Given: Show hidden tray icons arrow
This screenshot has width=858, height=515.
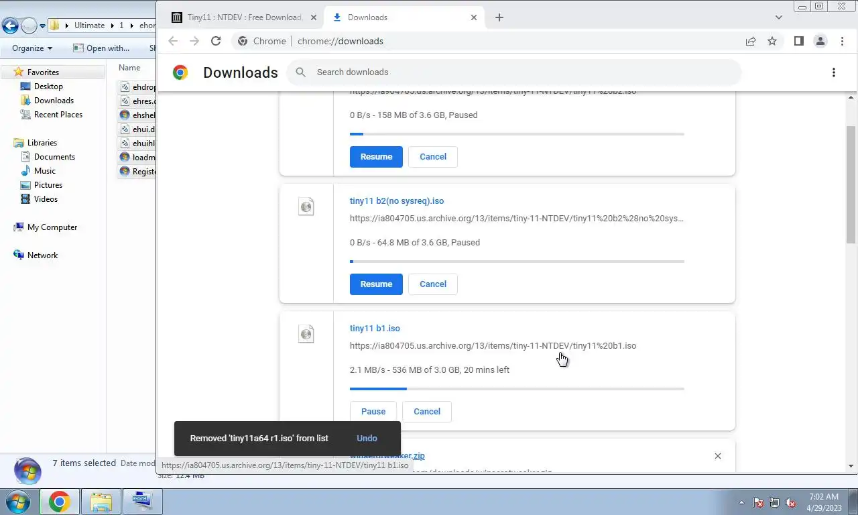Looking at the screenshot, I should (741, 502).
